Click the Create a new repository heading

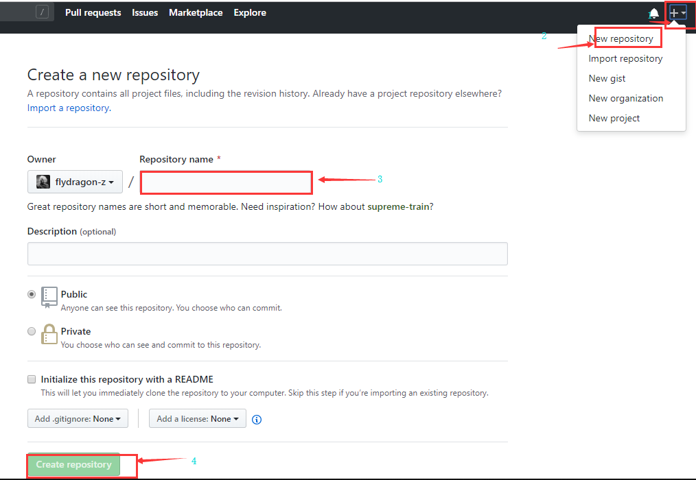click(113, 75)
